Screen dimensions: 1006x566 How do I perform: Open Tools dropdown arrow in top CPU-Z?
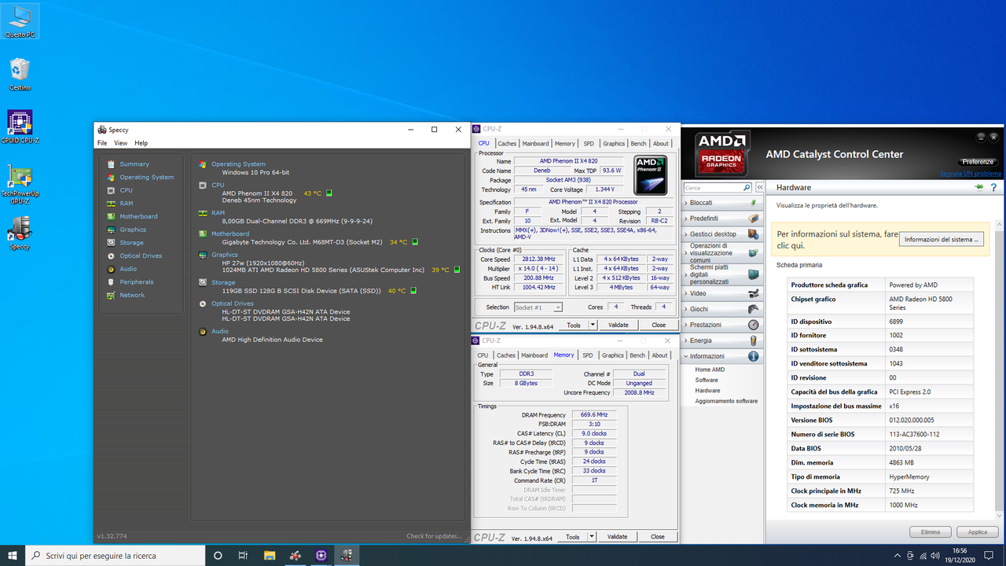point(593,325)
